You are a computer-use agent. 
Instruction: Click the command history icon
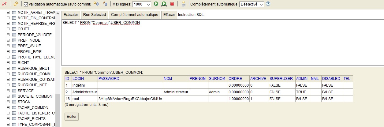click(184, 4)
